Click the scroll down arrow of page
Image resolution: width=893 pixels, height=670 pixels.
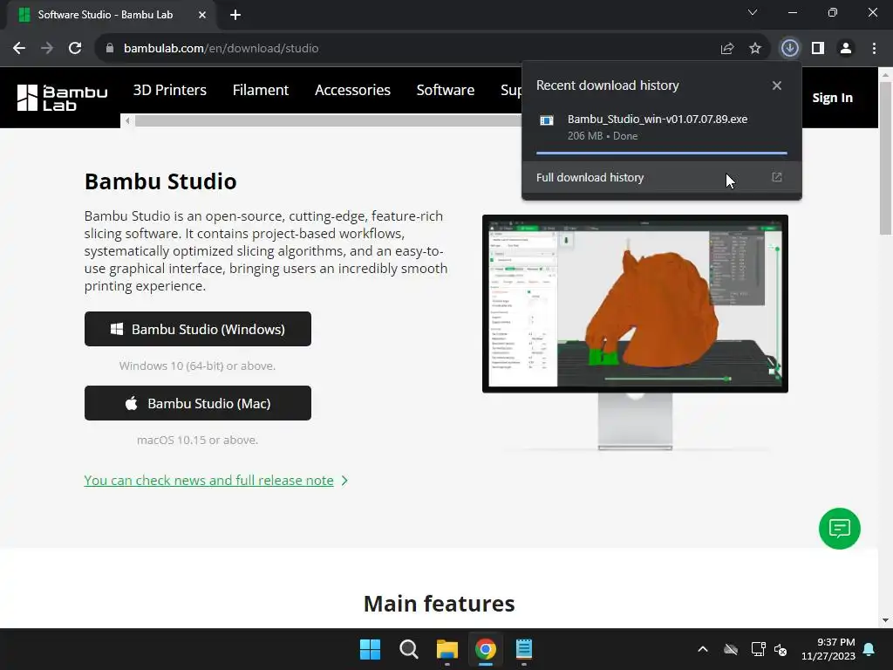(885, 620)
